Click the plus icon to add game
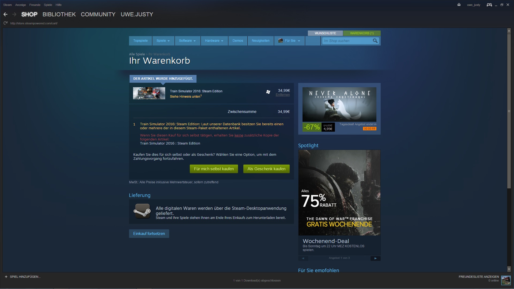 pos(6,277)
